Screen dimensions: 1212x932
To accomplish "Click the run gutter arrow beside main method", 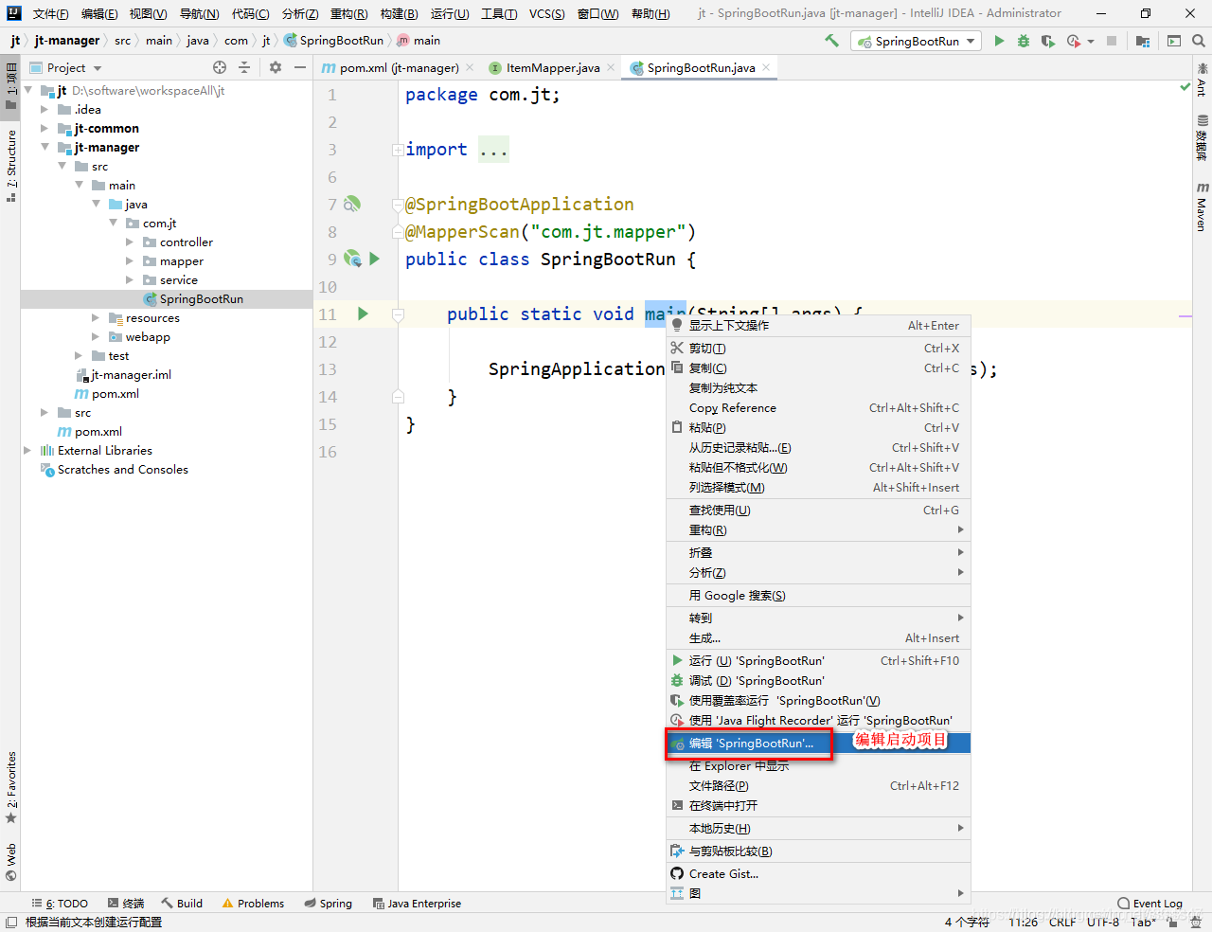I will (363, 314).
